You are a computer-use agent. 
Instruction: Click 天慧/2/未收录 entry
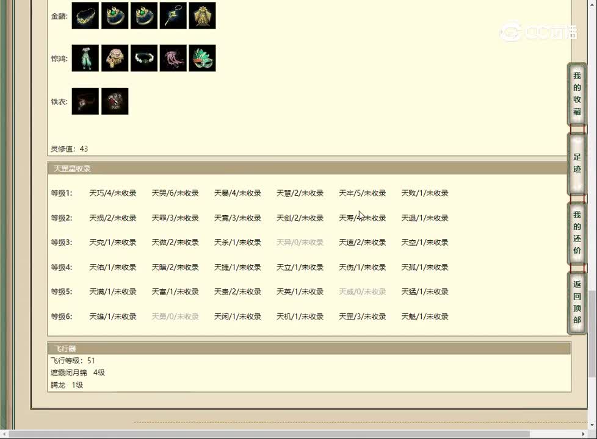pos(300,193)
